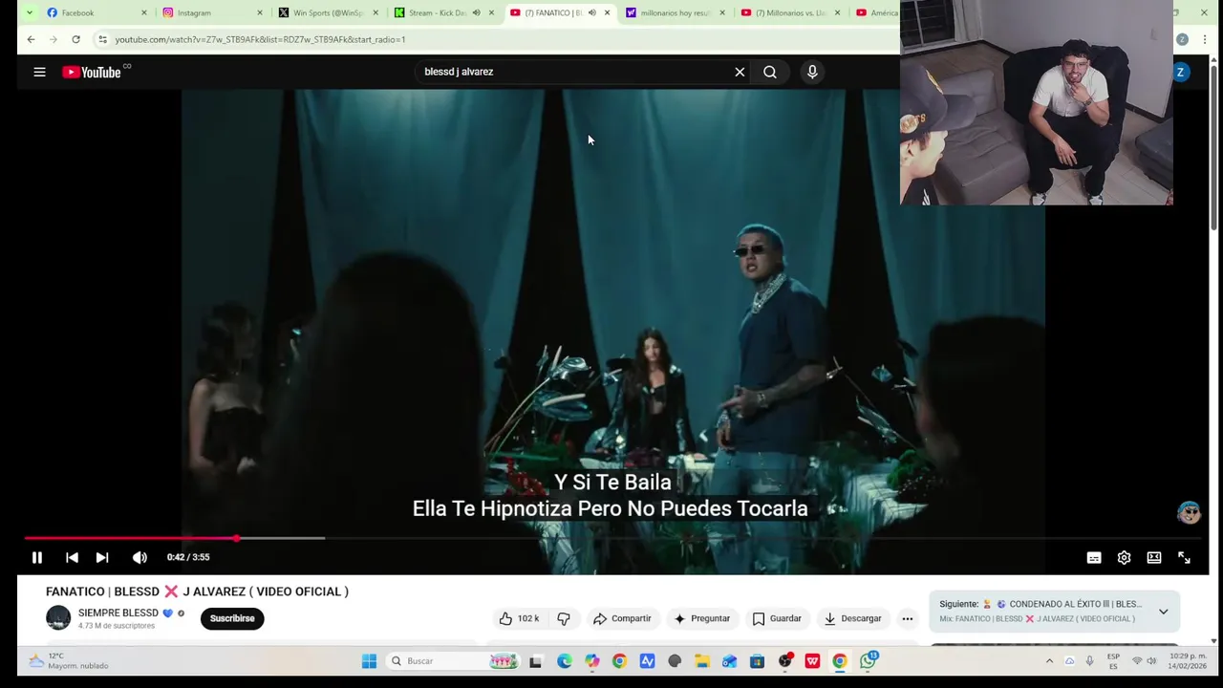Skip to the previous video
1223x688 pixels.
pos(72,557)
